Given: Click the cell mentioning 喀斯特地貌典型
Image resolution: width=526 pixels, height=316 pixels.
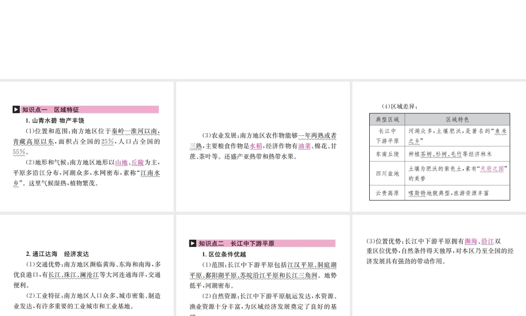Looking at the screenshot, I should 457,193.
